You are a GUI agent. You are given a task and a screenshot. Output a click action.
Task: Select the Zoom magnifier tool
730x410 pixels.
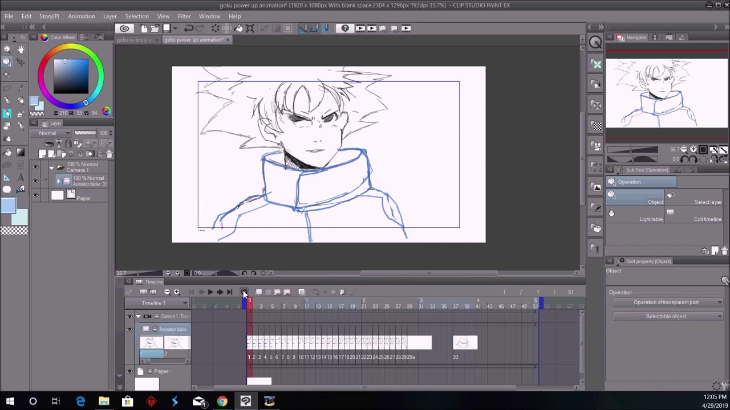pos(7,50)
